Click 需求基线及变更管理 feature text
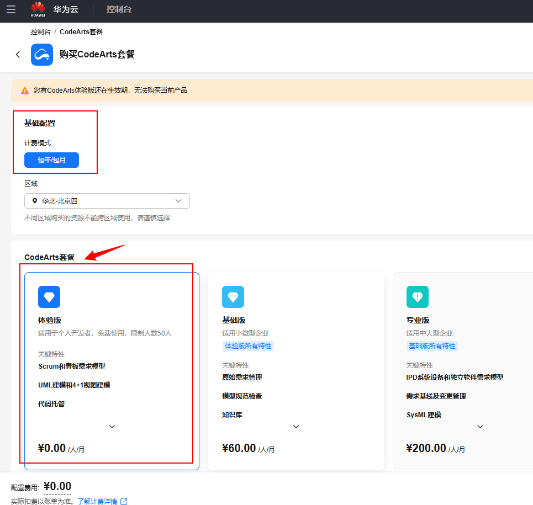The image size is (533, 505). (x=436, y=396)
